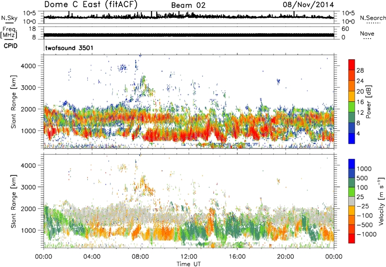The width and height of the screenshot is (386, 267).
Task: Click the "04:00" time tick label
Action: point(92,257)
